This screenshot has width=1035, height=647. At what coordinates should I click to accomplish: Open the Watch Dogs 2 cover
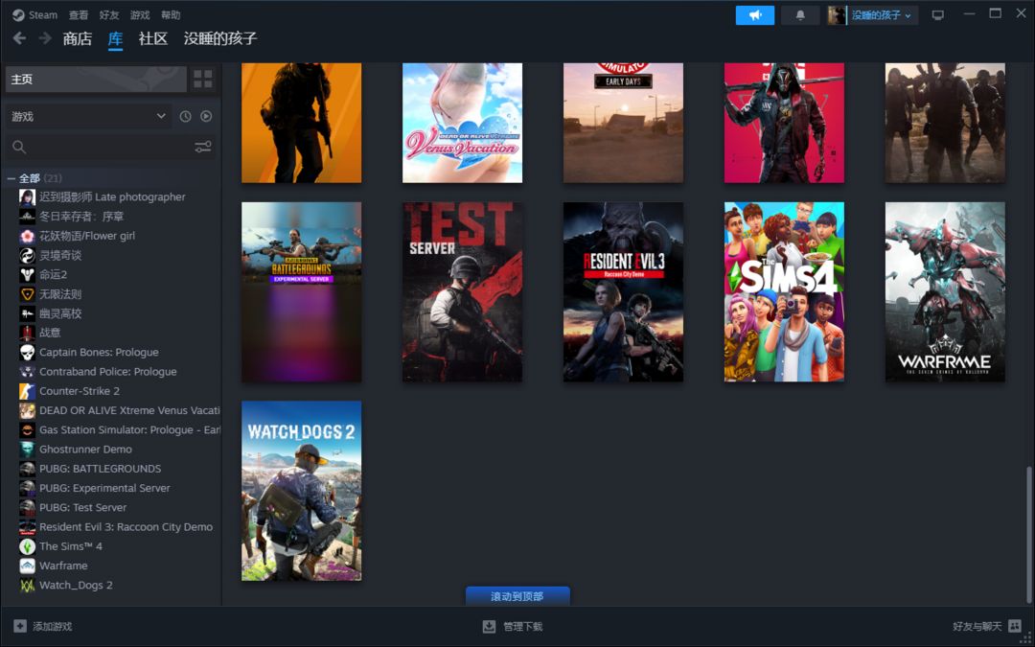tap(302, 491)
